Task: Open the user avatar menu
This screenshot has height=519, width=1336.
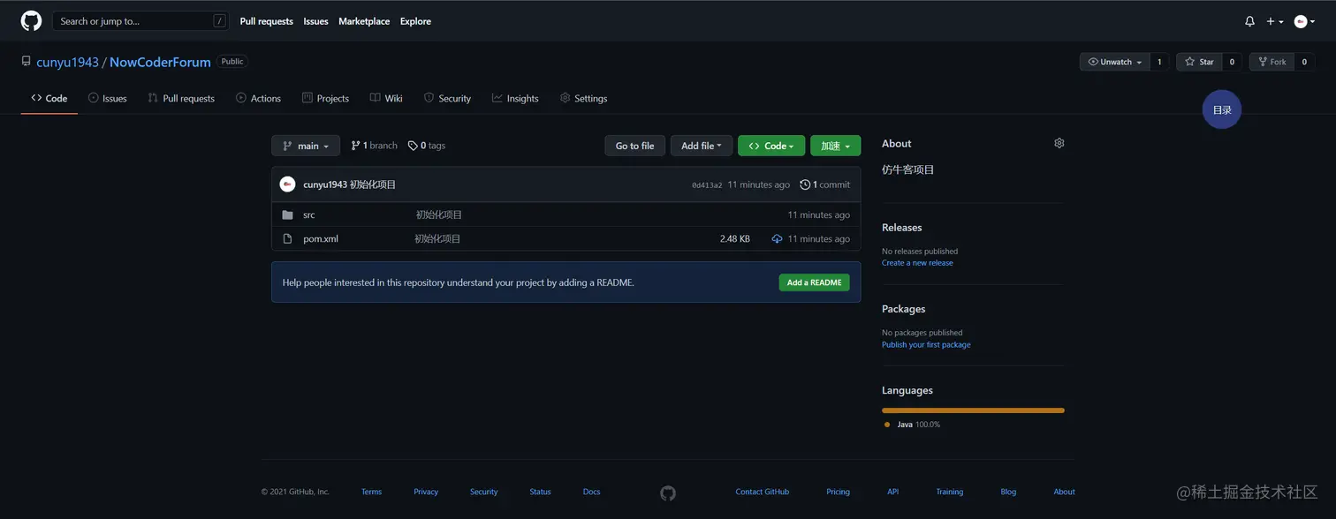Action: [x=1304, y=21]
